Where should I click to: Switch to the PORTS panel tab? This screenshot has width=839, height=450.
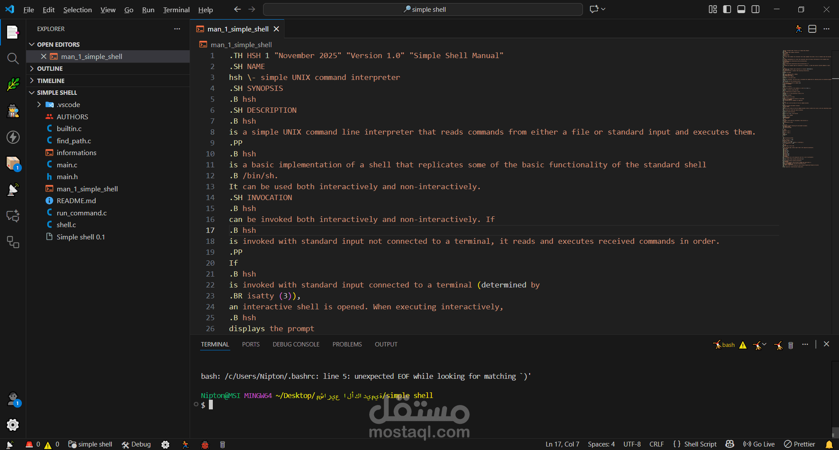click(x=251, y=344)
